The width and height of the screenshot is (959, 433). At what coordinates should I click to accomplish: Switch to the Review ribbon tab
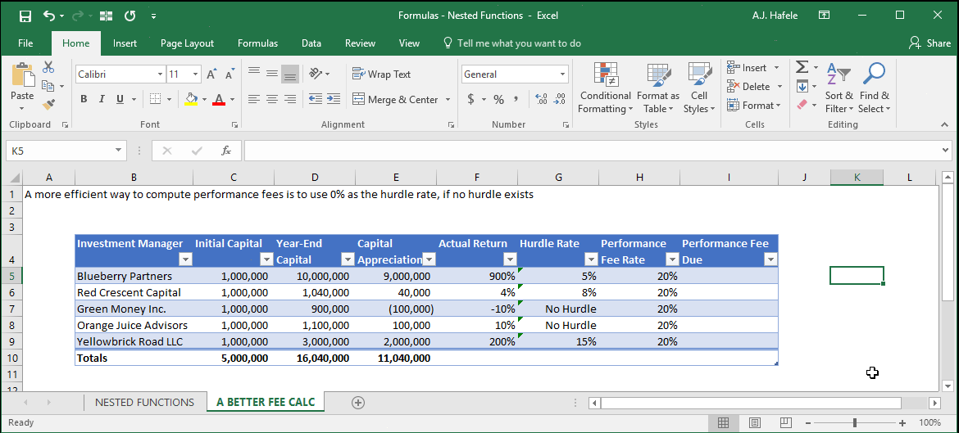360,43
